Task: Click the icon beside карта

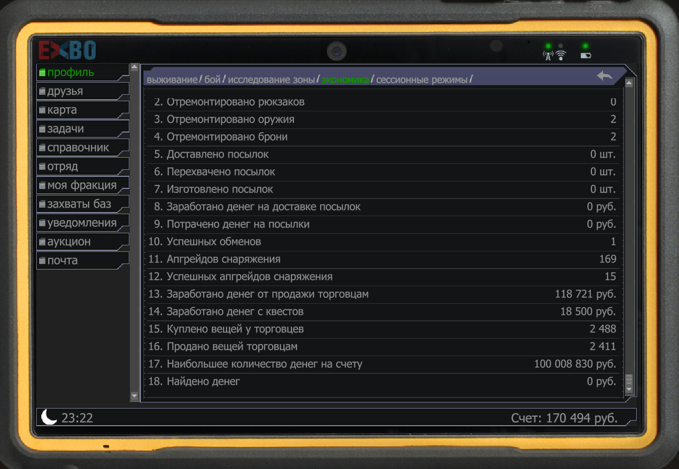Action: [x=43, y=110]
